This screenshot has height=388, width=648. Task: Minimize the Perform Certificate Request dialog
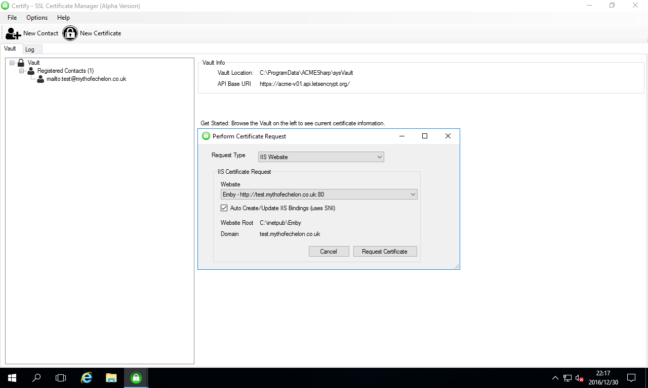click(401, 136)
